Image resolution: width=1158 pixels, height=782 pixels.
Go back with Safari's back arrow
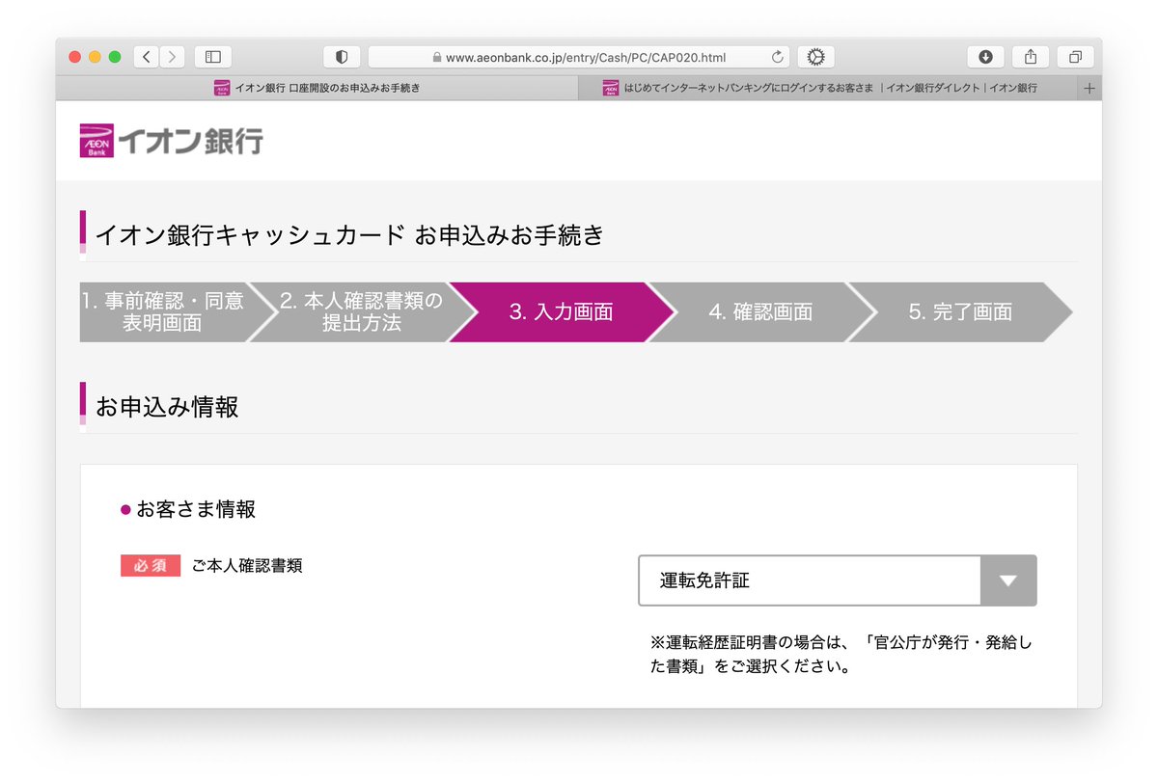[x=147, y=57]
